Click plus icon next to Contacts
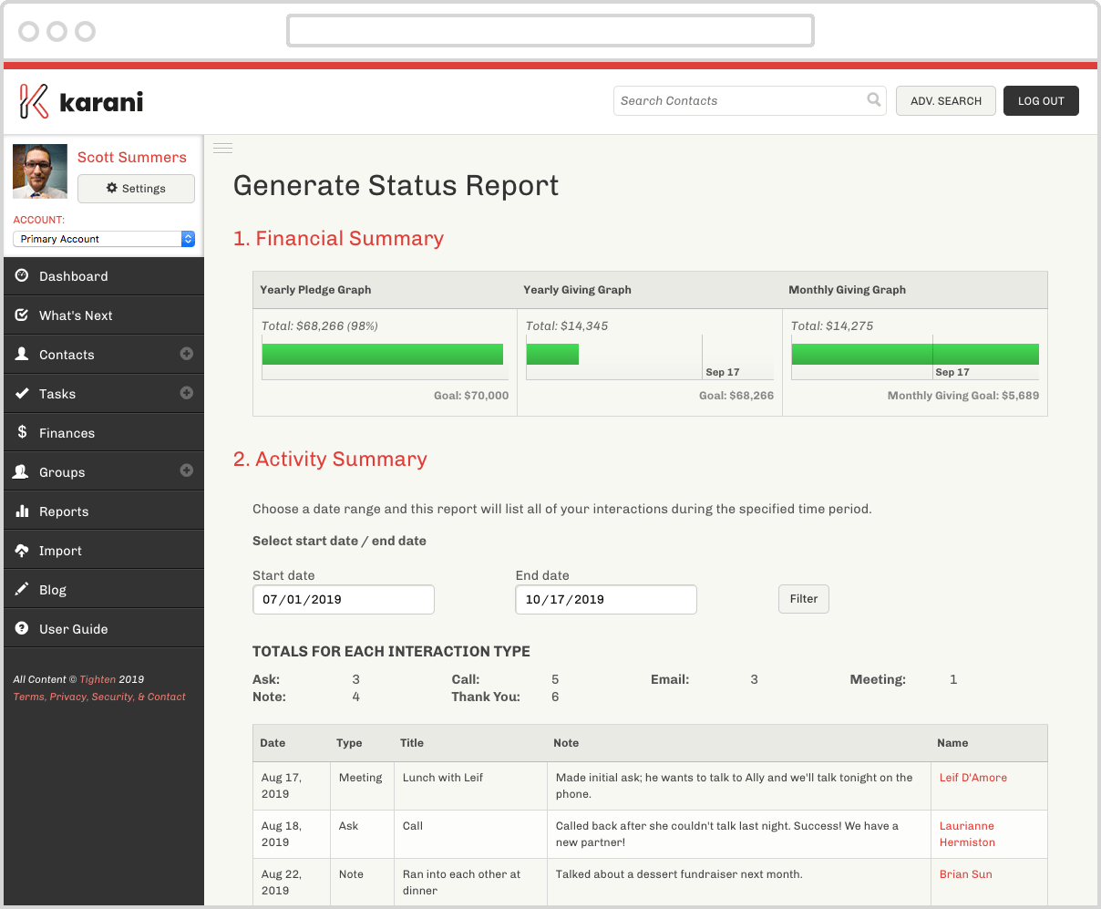The width and height of the screenshot is (1101, 909). pyautogui.click(x=187, y=354)
